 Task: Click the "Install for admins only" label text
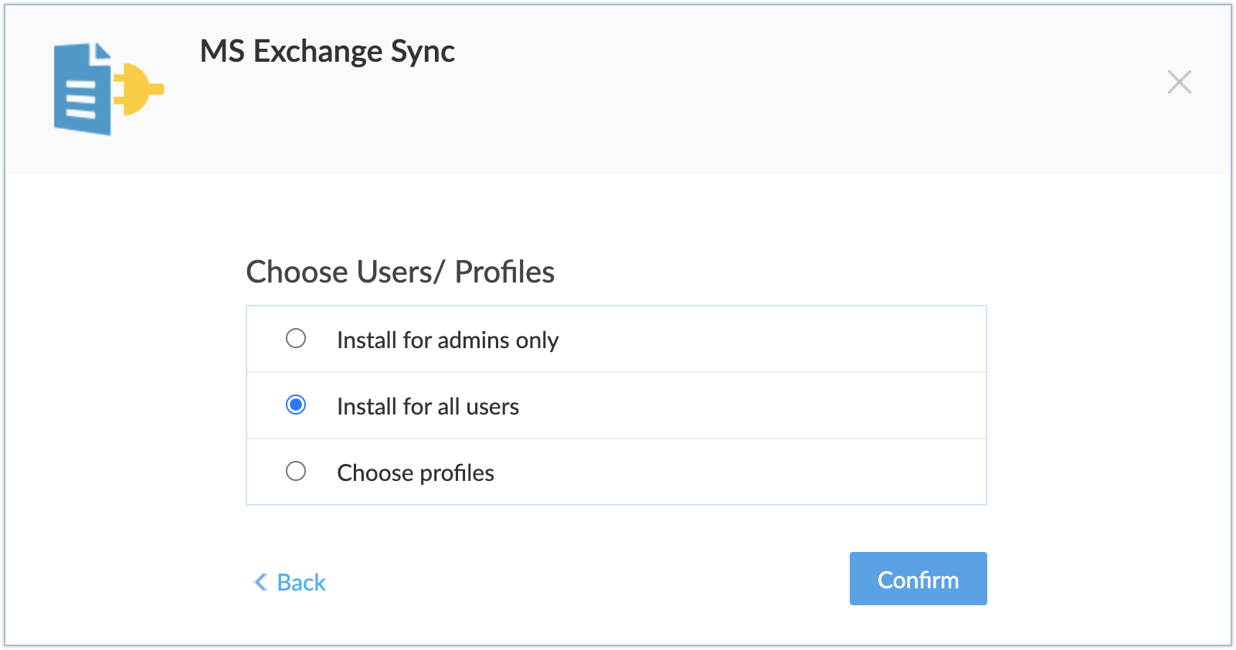(x=447, y=340)
